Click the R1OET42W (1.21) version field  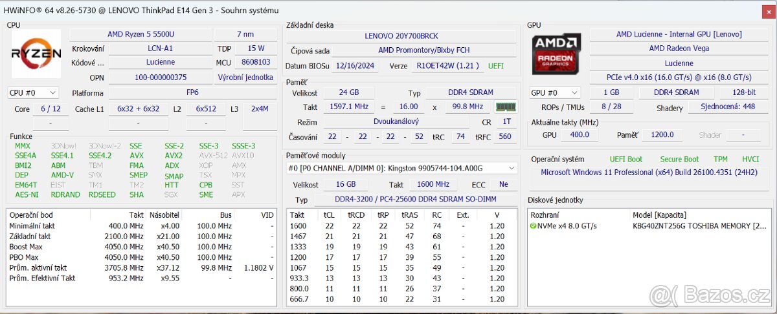click(448, 66)
